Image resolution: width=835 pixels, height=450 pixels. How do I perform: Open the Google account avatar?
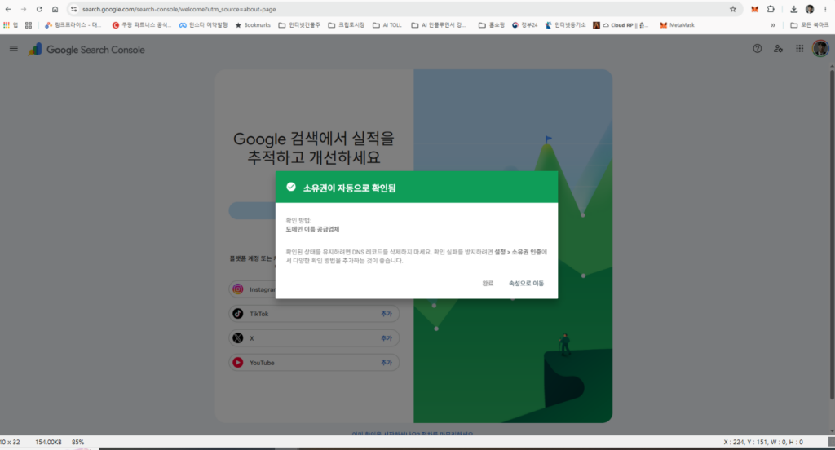click(x=820, y=48)
